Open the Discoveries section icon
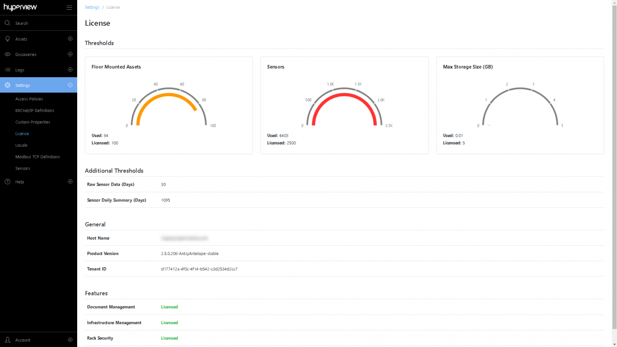The image size is (617, 347). [7, 54]
